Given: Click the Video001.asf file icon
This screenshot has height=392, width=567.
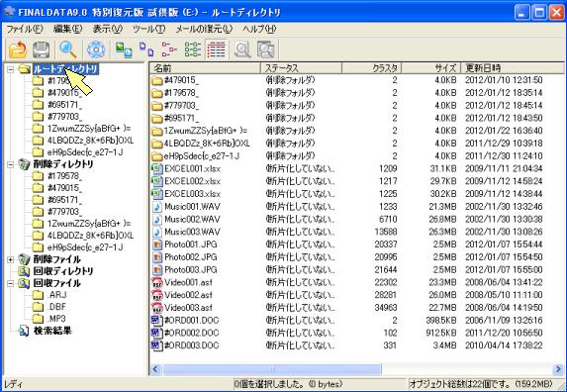Looking at the screenshot, I should 157,282.
